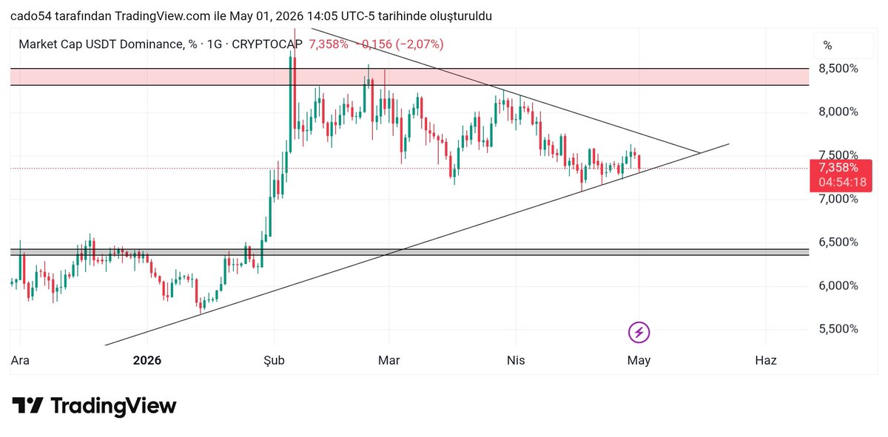Click the Ara month label on time axis

point(20,361)
